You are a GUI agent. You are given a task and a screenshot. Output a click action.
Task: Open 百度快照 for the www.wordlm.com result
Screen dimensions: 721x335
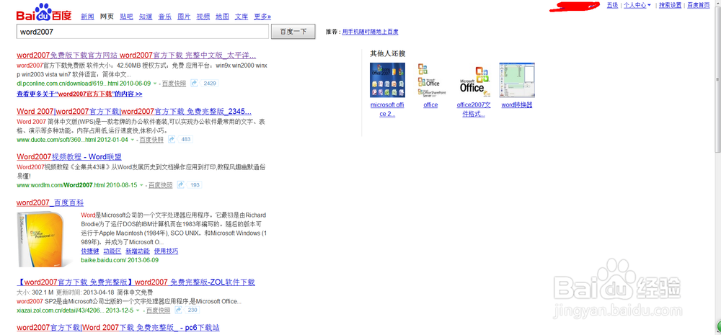point(161,185)
